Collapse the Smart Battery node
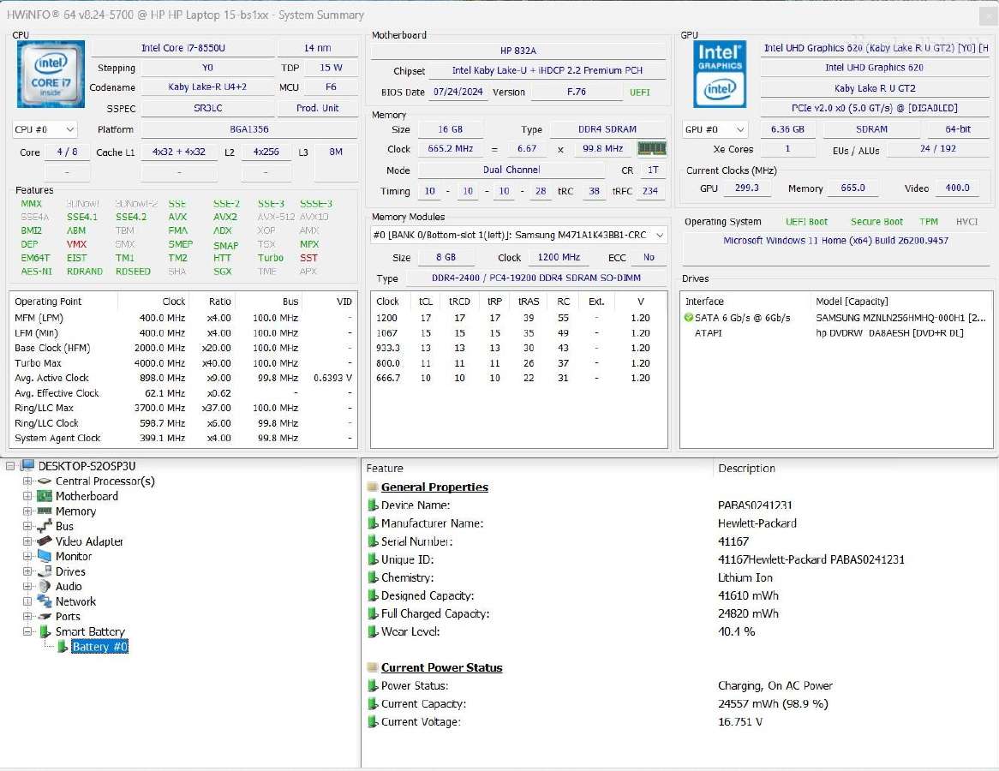 click(x=27, y=631)
